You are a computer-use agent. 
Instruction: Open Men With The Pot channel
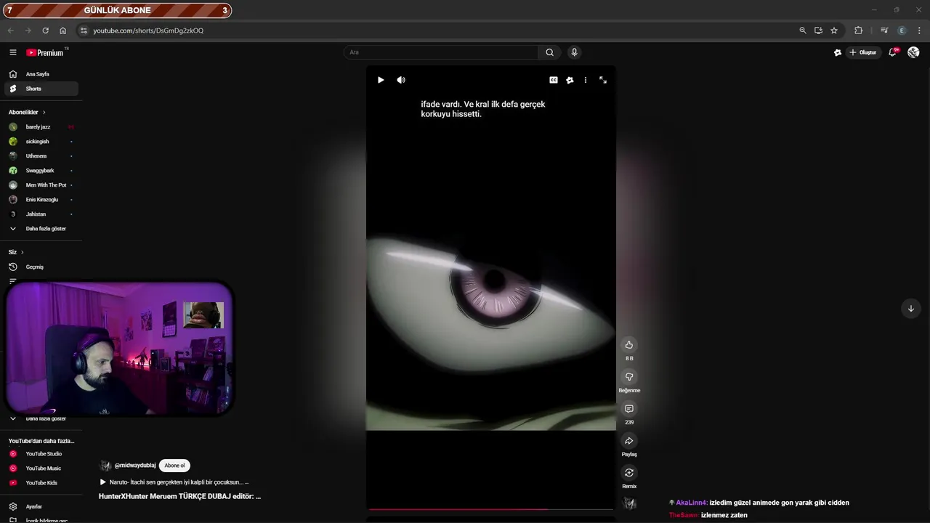tap(41, 185)
